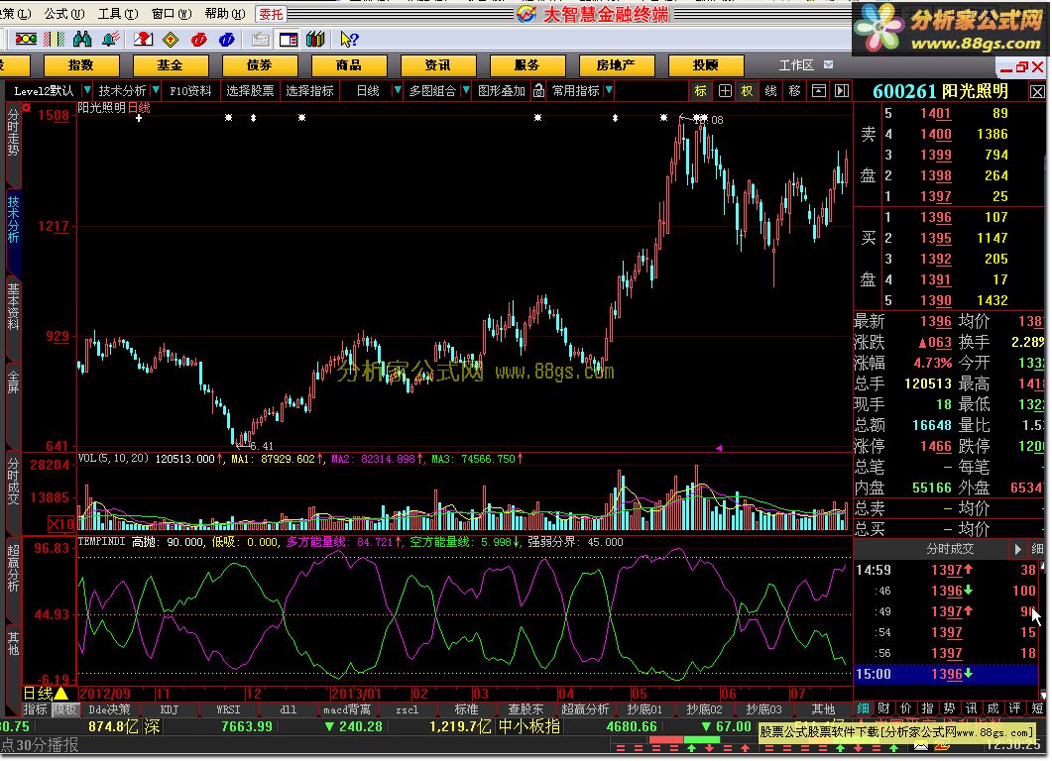The width and height of the screenshot is (1052, 761).
Task: Click the 15:00 highlighted trade row
Action: (945, 675)
